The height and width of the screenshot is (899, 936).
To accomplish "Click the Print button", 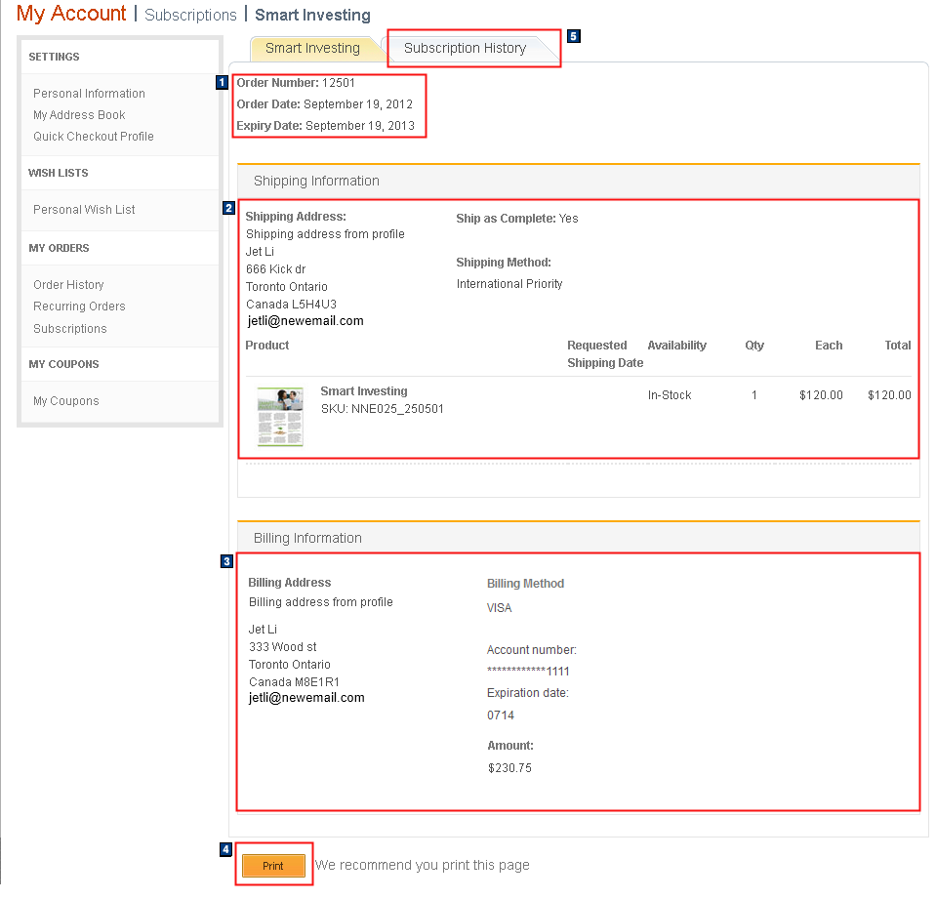I will click(273, 865).
